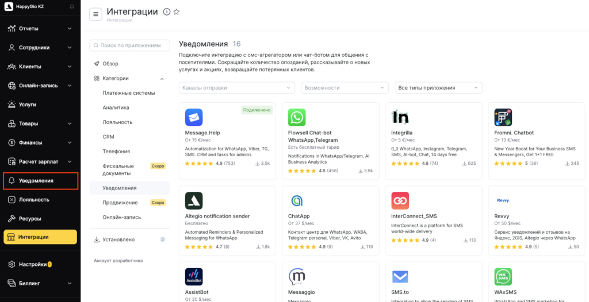Screen dimensions: 589x302
Task: Collapse the Категории tree section
Action: coord(162,79)
